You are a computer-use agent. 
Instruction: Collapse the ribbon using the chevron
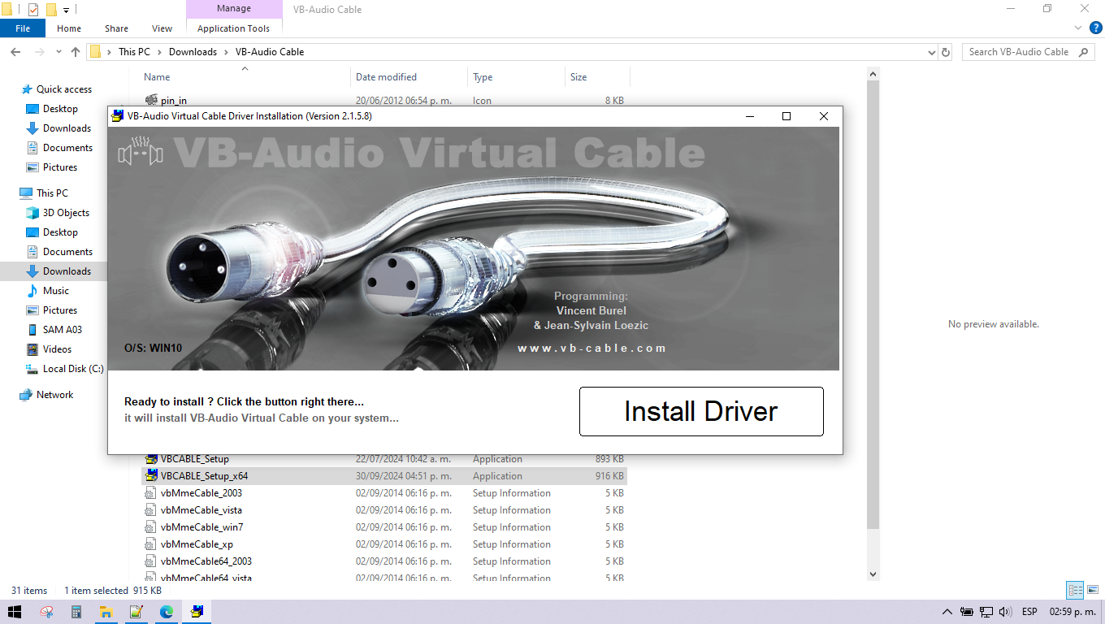[x=1078, y=28]
